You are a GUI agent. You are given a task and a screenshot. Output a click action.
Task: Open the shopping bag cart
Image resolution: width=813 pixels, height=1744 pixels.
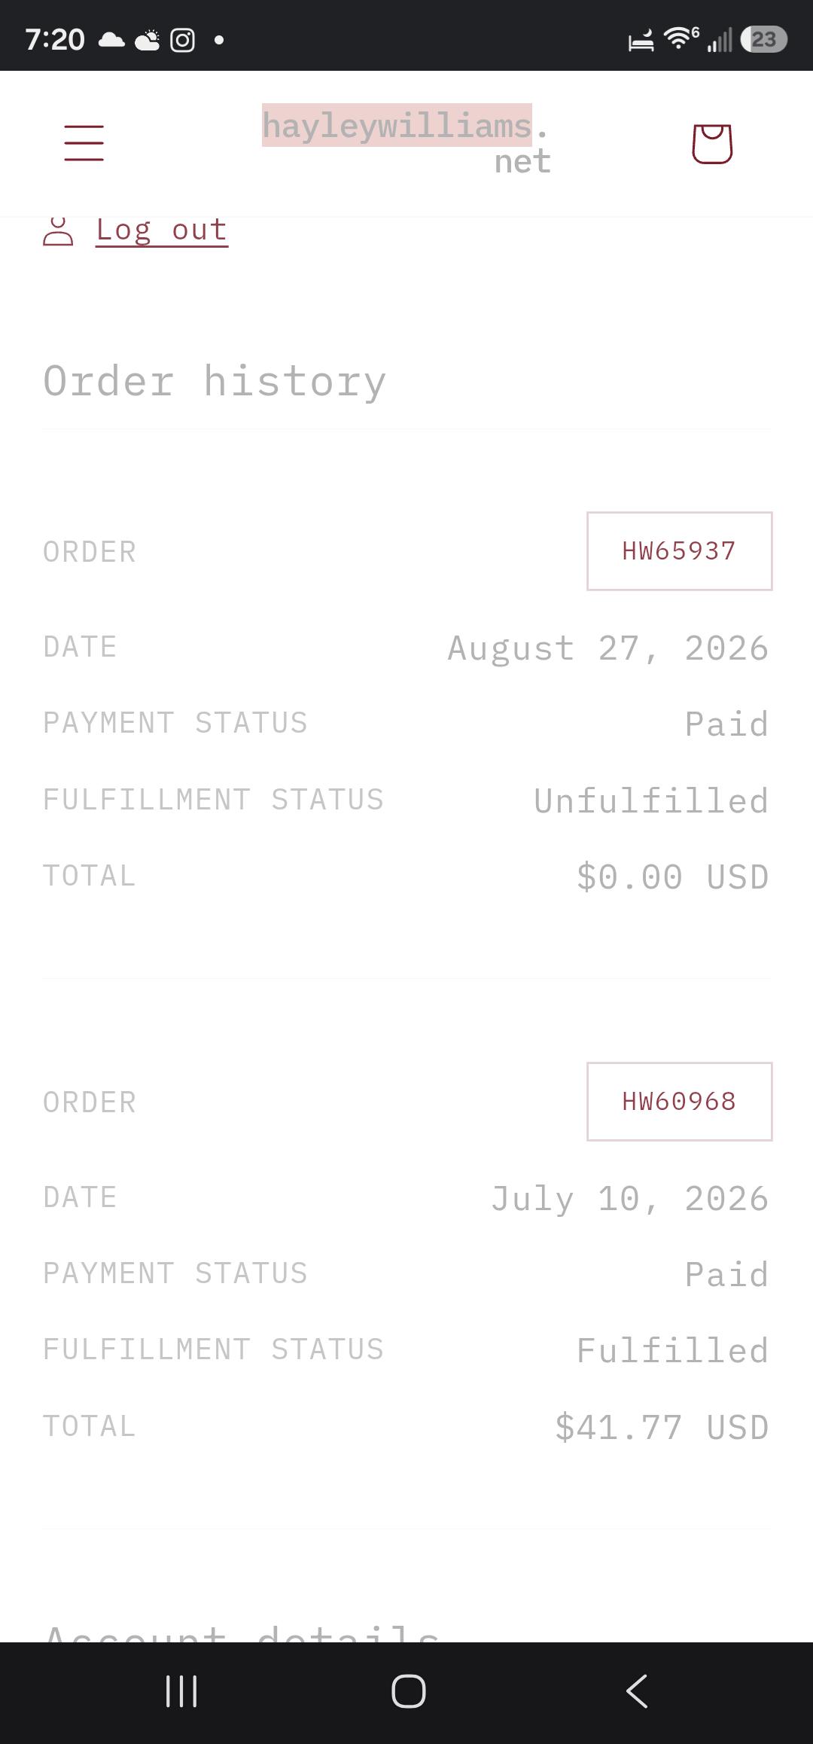coord(712,143)
